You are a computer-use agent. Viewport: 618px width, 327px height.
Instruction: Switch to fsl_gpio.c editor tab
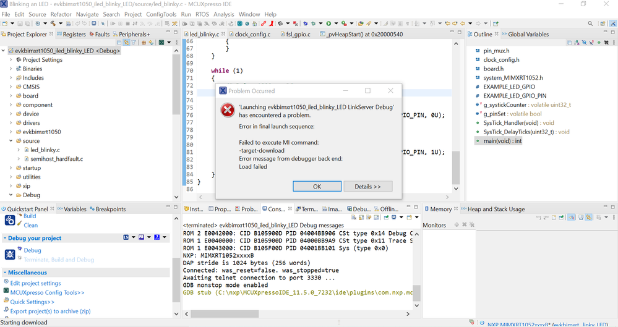tap(295, 34)
